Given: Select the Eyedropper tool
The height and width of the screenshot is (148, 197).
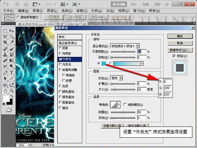Looking at the screenshot, I should point(12,42).
